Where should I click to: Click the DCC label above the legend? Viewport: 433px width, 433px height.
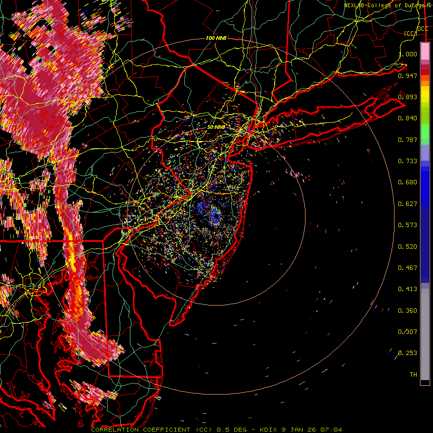(x=423, y=29)
